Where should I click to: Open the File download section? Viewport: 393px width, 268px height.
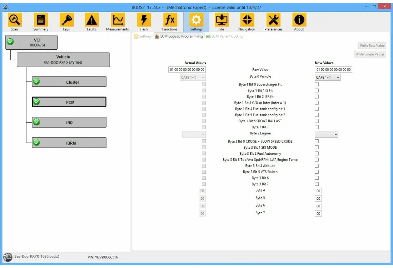(x=222, y=22)
